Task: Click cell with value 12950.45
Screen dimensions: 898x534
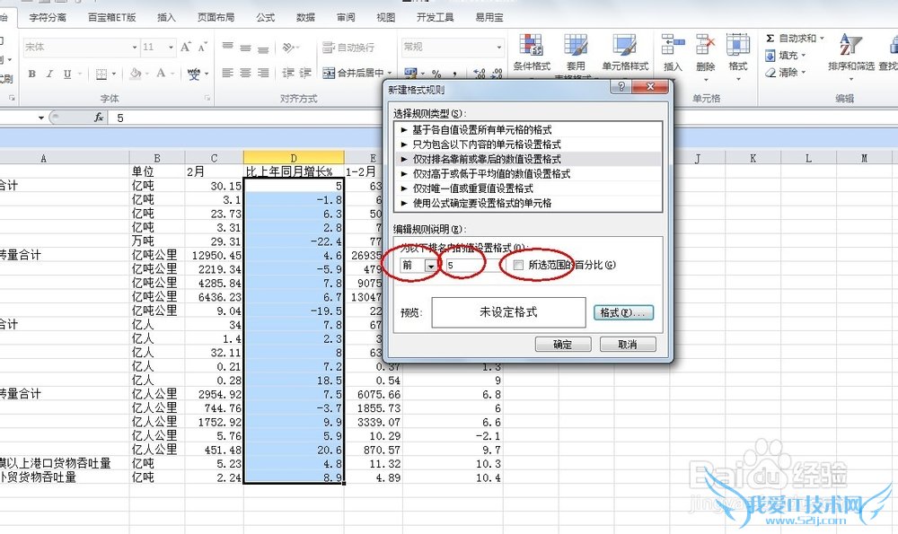Action: click(215, 255)
